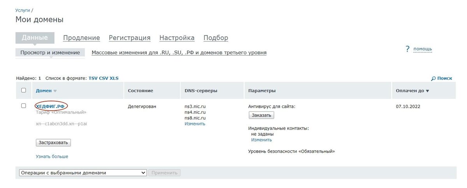Click Изменить under DNS servers
This screenshot has width=467, height=188.
point(195,124)
